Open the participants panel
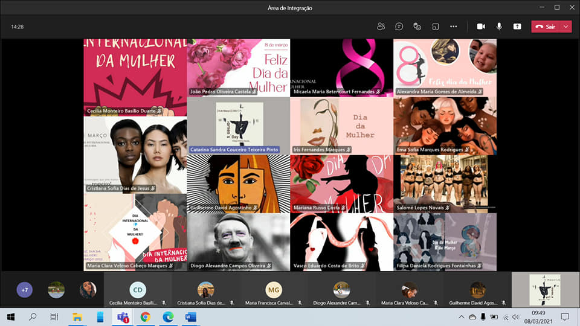The height and width of the screenshot is (326, 580). pos(381,27)
